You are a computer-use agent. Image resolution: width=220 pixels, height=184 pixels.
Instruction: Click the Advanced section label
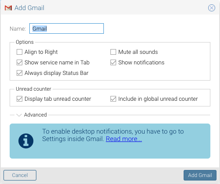[35, 115]
